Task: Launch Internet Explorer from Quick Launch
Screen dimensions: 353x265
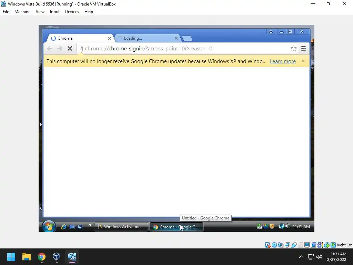Action: (x=64, y=227)
